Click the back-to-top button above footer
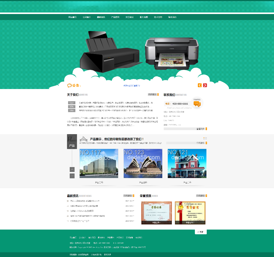 point(201,232)
